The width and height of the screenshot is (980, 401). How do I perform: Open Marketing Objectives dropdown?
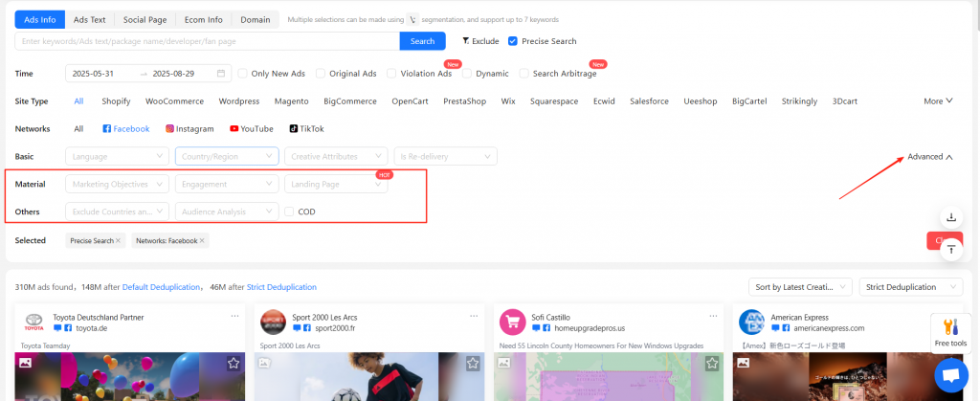117,185
